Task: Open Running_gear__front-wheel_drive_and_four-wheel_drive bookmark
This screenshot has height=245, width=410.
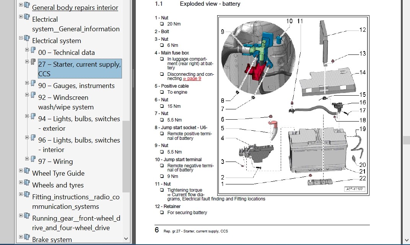Action: pyautogui.click(x=76, y=223)
